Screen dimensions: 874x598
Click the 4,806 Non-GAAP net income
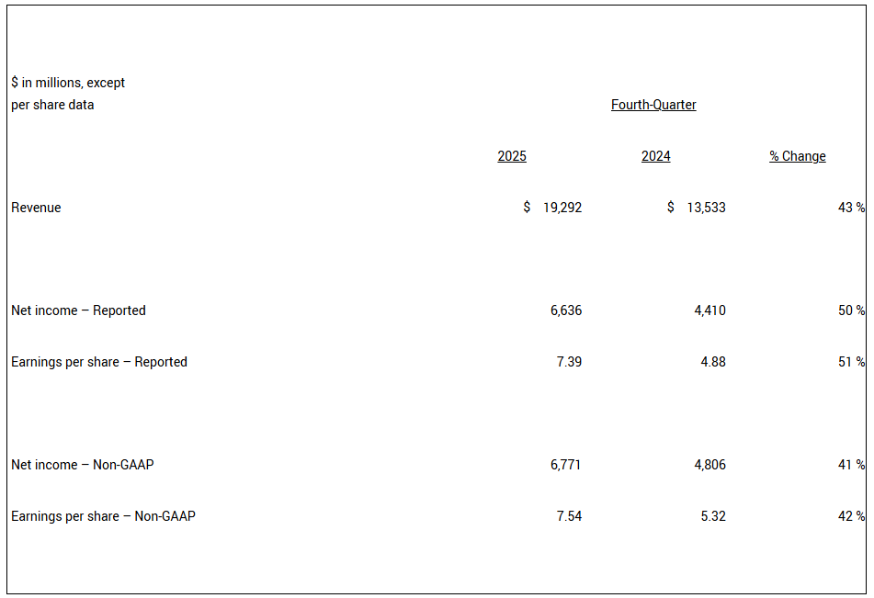point(709,465)
